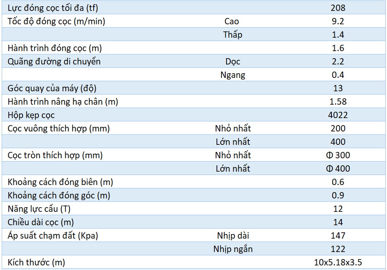Click the 'Cọc vuông thích hợp (mm)' label
387x270 pixels.
(x=59, y=129)
